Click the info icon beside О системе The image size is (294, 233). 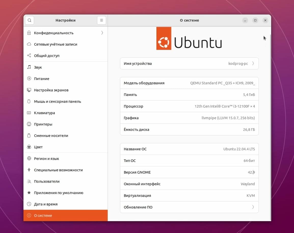pos(29,215)
